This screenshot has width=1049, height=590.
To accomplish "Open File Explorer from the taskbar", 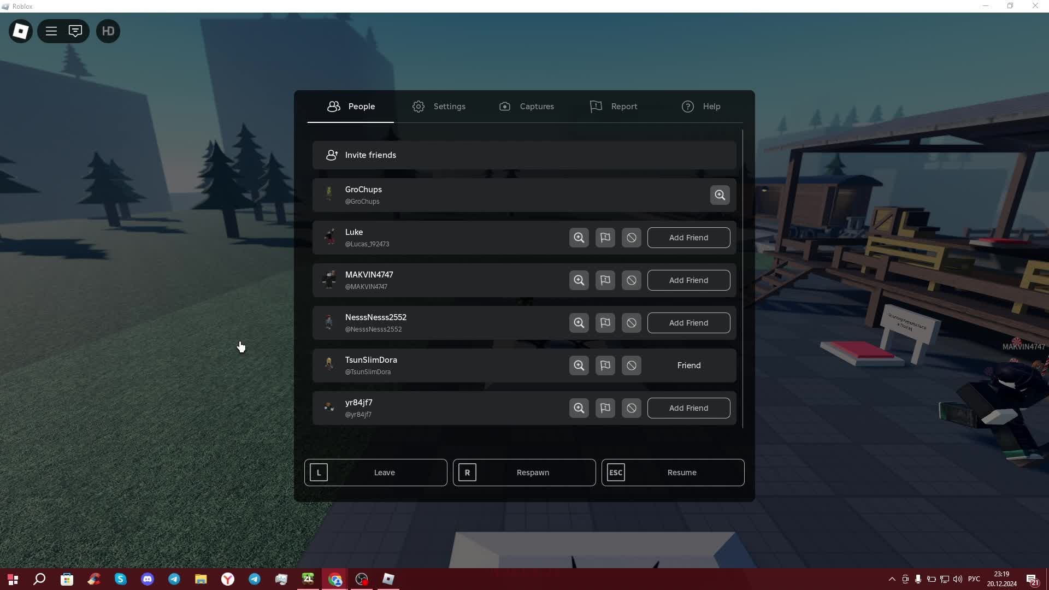I will 201,579.
